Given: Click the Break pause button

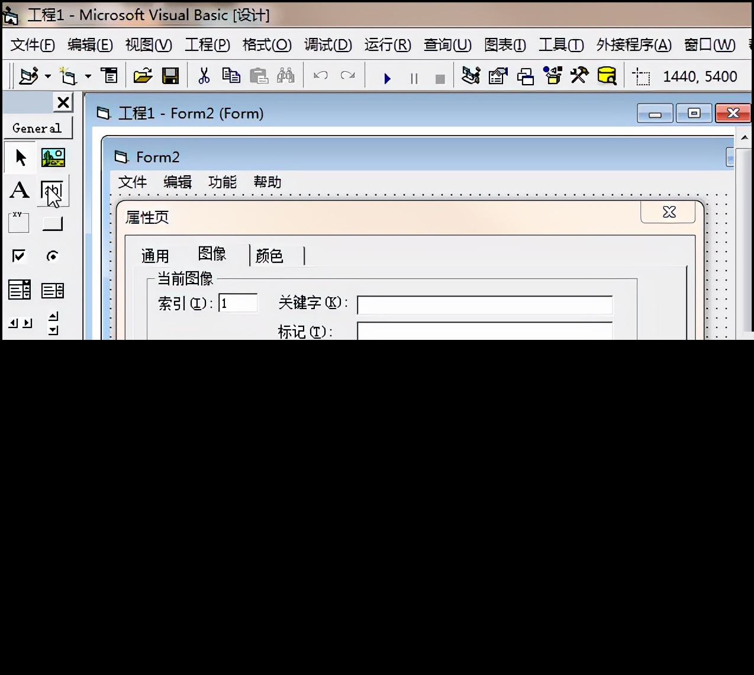Looking at the screenshot, I should [414, 79].
